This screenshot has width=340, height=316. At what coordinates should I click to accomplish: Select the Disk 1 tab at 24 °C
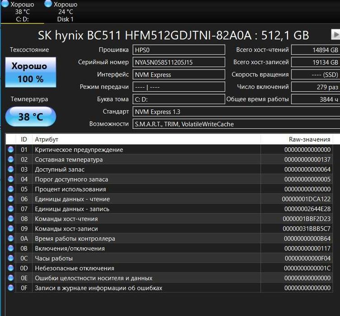pyautogui.click(x=65, y=11)
